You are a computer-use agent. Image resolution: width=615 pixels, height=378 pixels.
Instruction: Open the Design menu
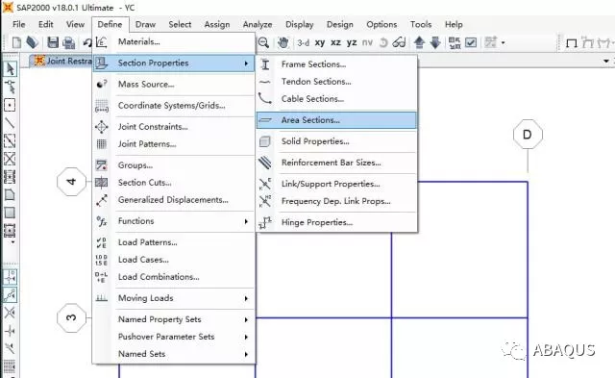tap(339, 24)
